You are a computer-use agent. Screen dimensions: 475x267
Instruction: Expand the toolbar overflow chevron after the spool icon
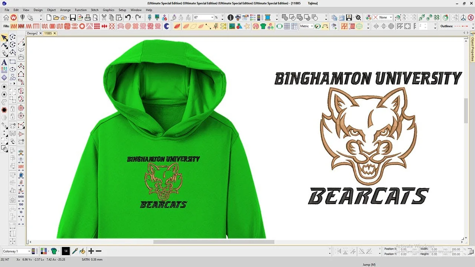tap(277, 17)
